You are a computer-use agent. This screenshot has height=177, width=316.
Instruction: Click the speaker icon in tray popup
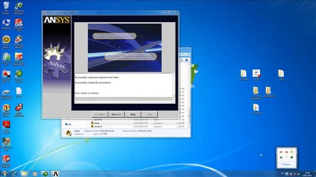coord(281,152)
